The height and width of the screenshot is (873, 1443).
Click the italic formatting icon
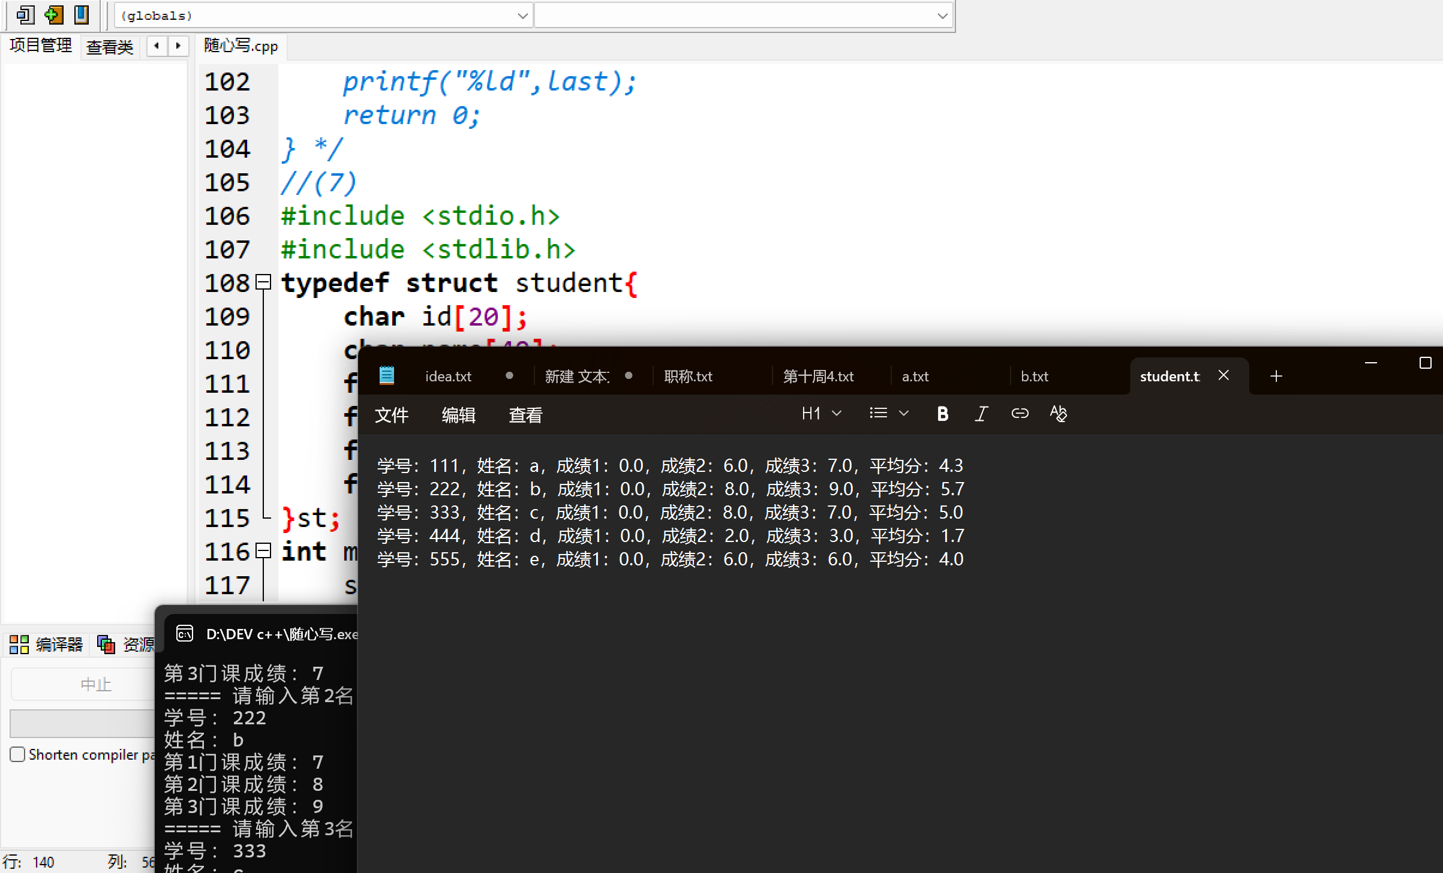click(x=981, y=414)
